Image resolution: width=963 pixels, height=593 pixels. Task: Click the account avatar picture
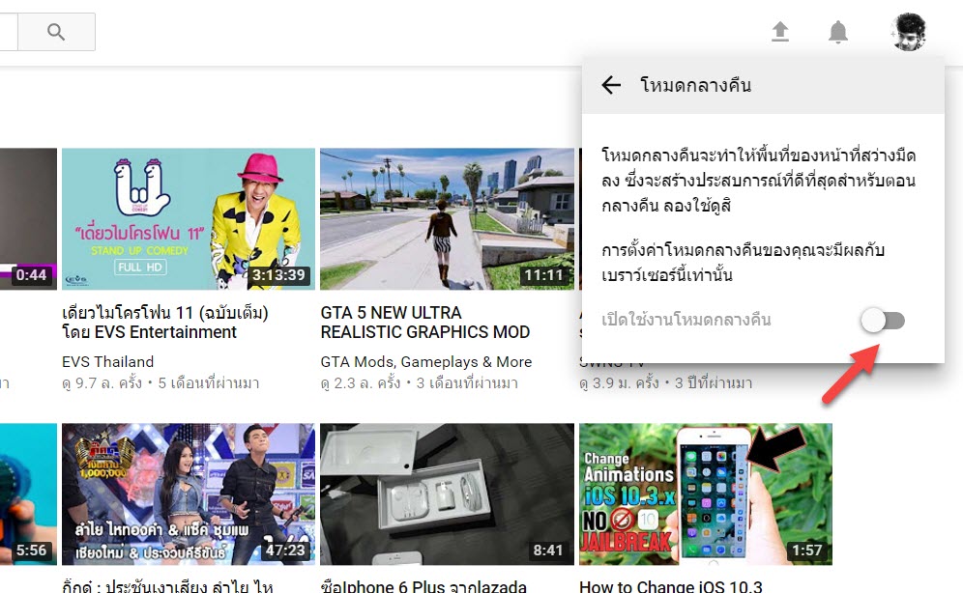tap(909, 32)
